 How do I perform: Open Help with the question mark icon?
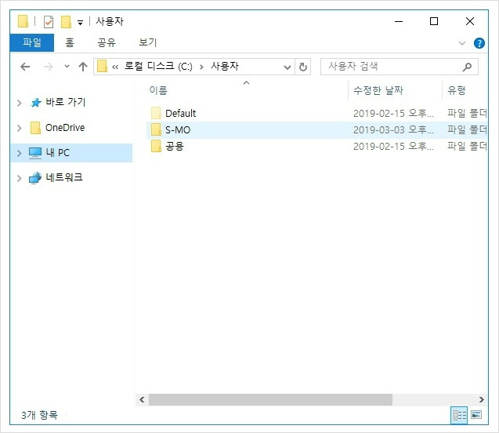pos(479,43)
